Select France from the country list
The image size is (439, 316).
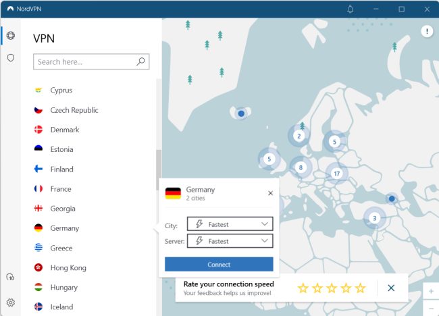pyautogui.click(x=61, y=189)
